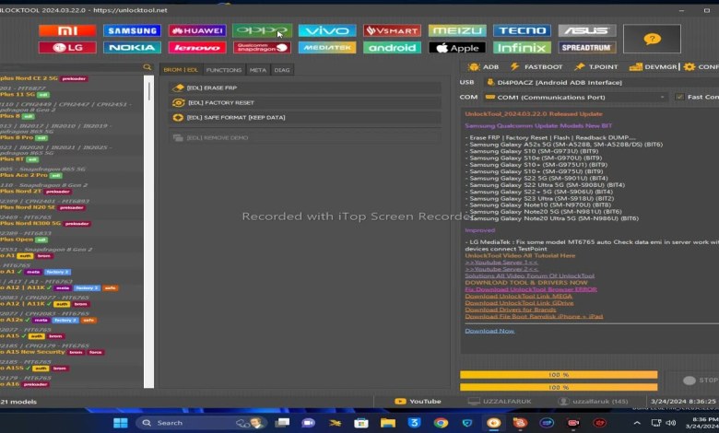Switch to BROM | EDL tab
This screenshot has width=719, height=433.
(181, 70)
